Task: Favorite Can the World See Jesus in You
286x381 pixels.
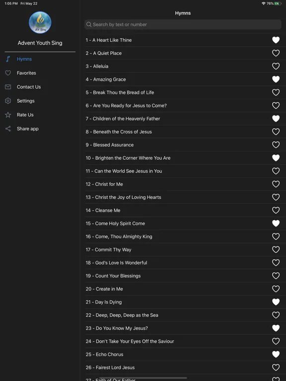Action: tap(276, 171)
